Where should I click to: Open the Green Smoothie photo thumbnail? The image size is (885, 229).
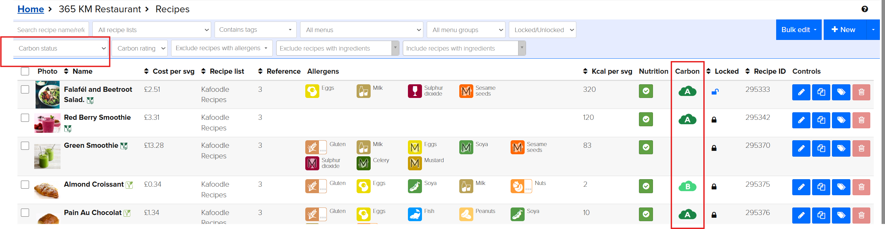pyautogui.click(x=48, y=156)
